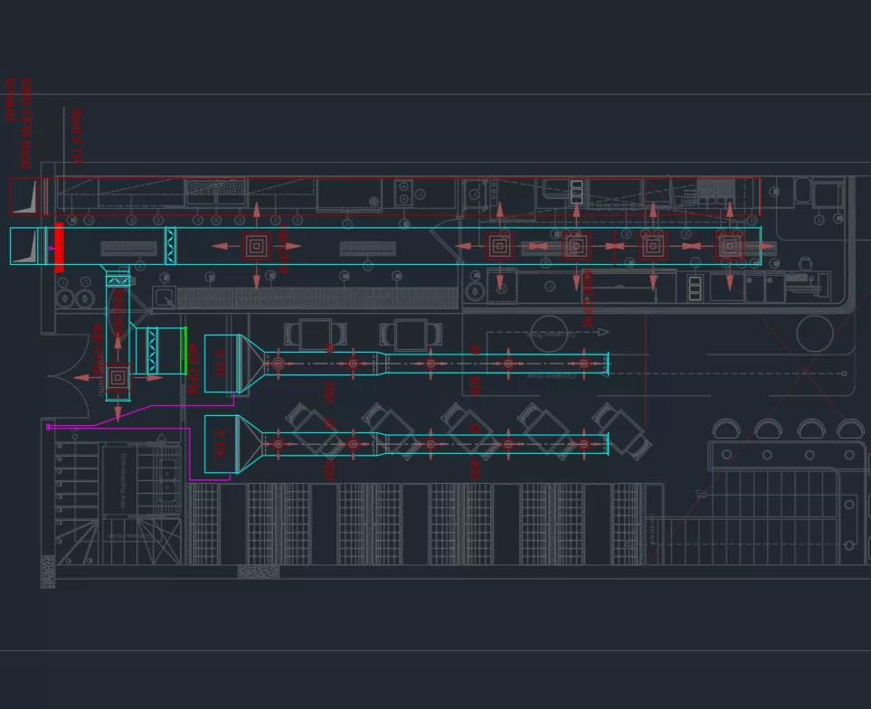This screenshot has width=871, height=709.
Task: Select the exhaust fan symbol in red box
Action: coord(28,196)
